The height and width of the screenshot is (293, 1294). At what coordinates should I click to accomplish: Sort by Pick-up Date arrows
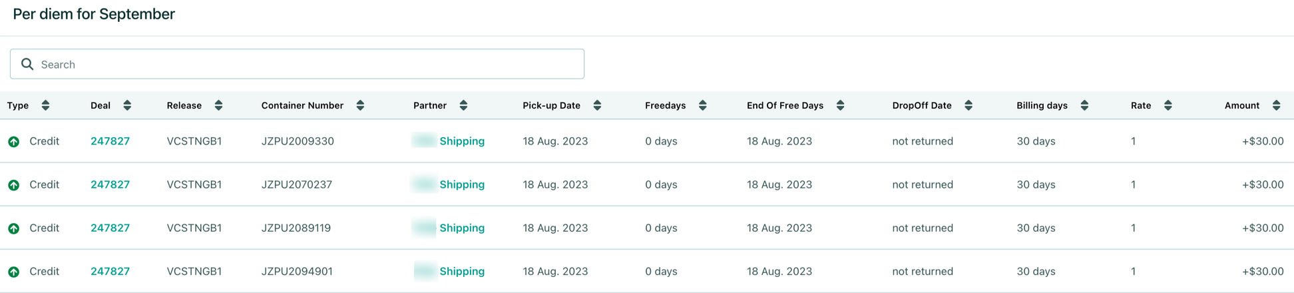click(x=597, y=105)
